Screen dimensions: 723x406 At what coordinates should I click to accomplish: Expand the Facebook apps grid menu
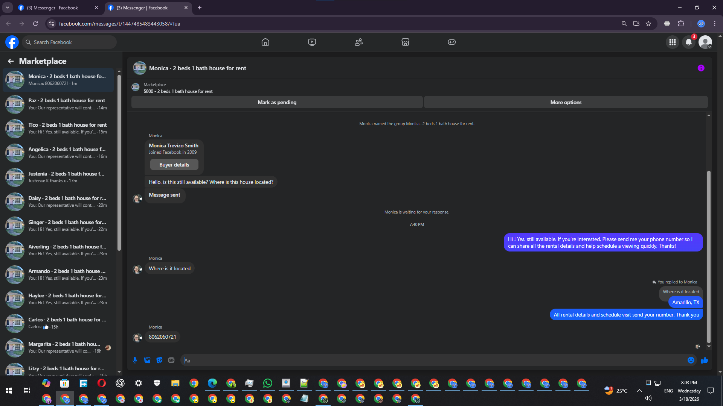click(672, 42)
